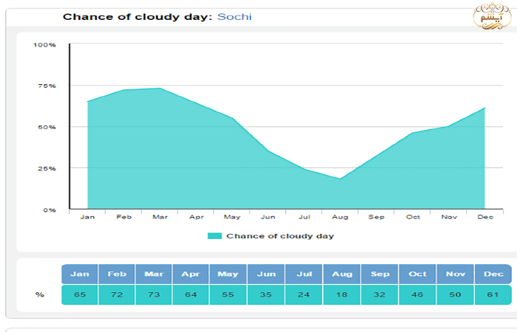
Task: Click the Jun label on chart x-axis
Action: [x=268, y=217]
